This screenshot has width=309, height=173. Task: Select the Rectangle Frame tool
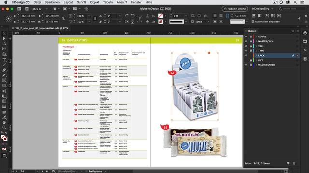coord(4,80)
